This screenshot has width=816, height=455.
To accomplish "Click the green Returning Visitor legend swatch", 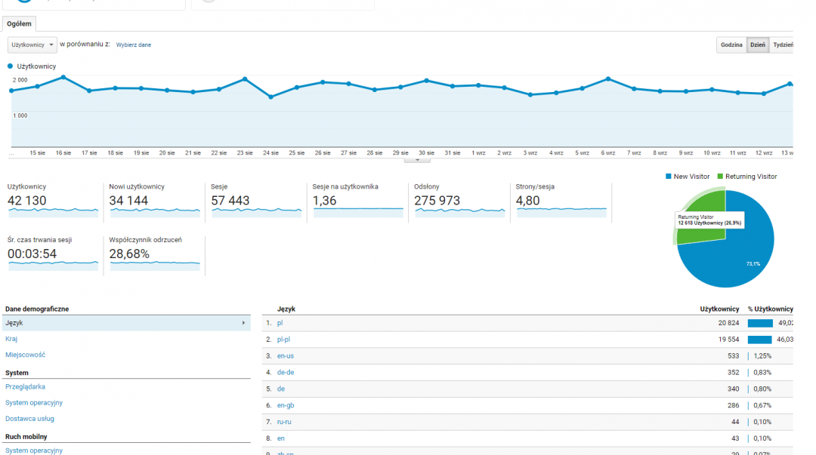I will click(x=720, y=177).
